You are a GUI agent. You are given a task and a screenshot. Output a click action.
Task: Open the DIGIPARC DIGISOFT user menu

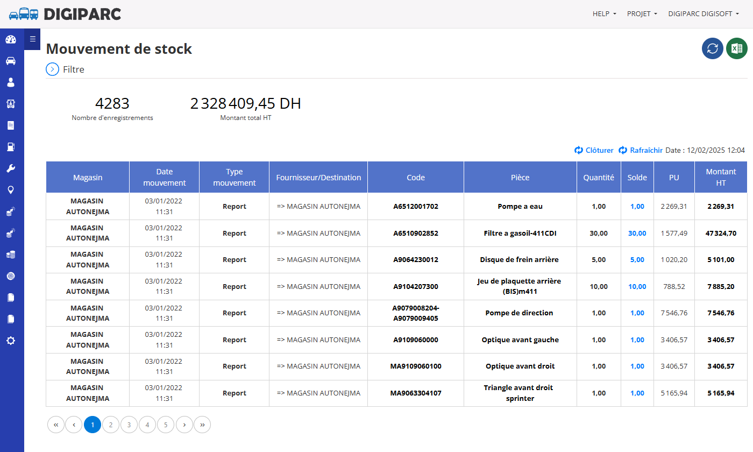(704, 14)
